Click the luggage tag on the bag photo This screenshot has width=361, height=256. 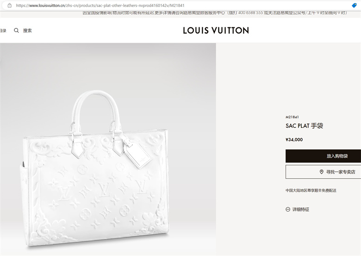point(137,154)
